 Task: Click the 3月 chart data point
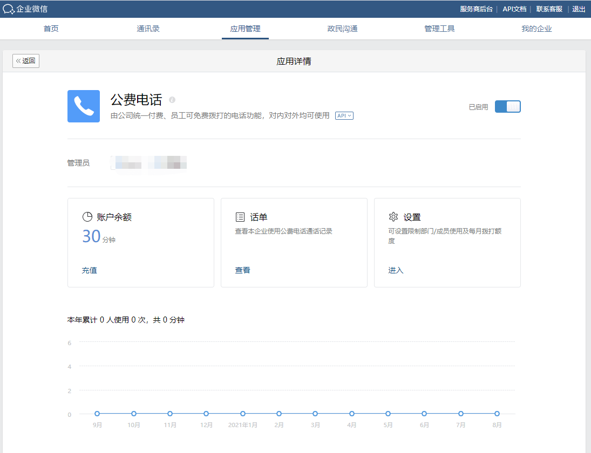[x=315, y=414]
